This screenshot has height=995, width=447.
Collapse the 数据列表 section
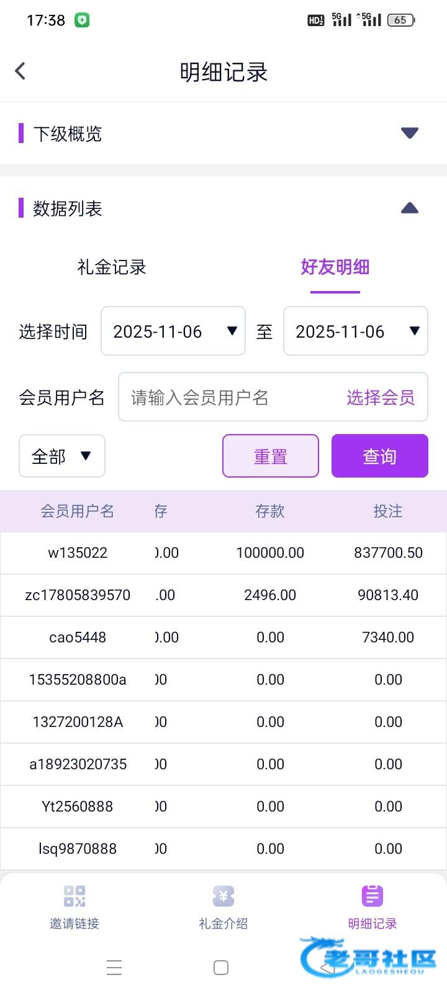[x=410, y=208]
